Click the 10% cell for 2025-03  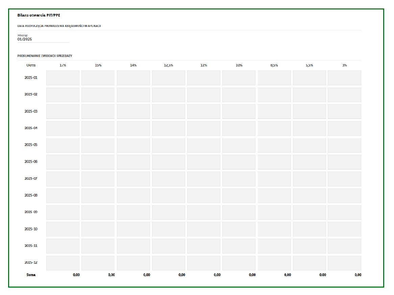pyautogui.click(x=239, y=112)
